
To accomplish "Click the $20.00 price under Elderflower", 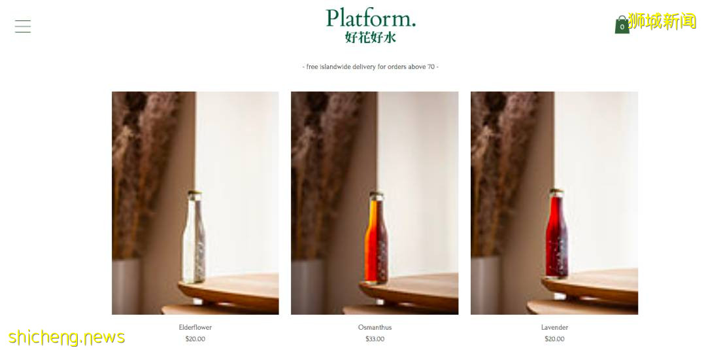I will pos(195,339).
